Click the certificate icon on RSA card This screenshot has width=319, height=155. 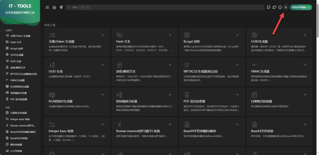pos(52,95)
